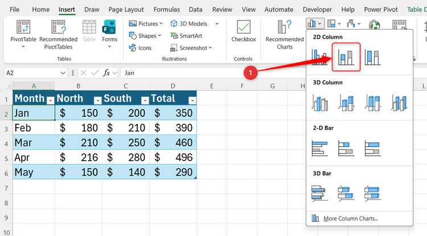Choose the 3D Stacked Column chart
Image resolution: width=427 pixels, height=236 pixels.
pyautogui.click(x=346, y=103)
